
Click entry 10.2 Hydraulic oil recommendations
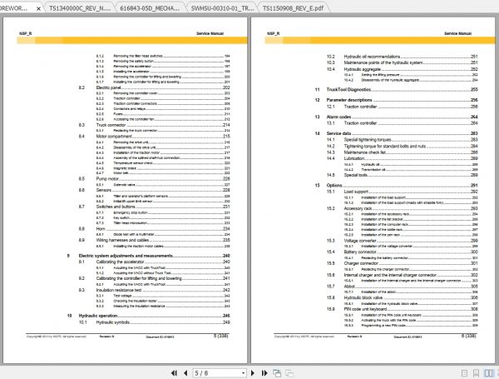click(403, 57)
